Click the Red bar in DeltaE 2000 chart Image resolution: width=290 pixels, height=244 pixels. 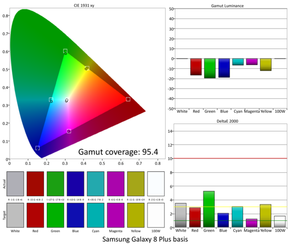point(195,217)
